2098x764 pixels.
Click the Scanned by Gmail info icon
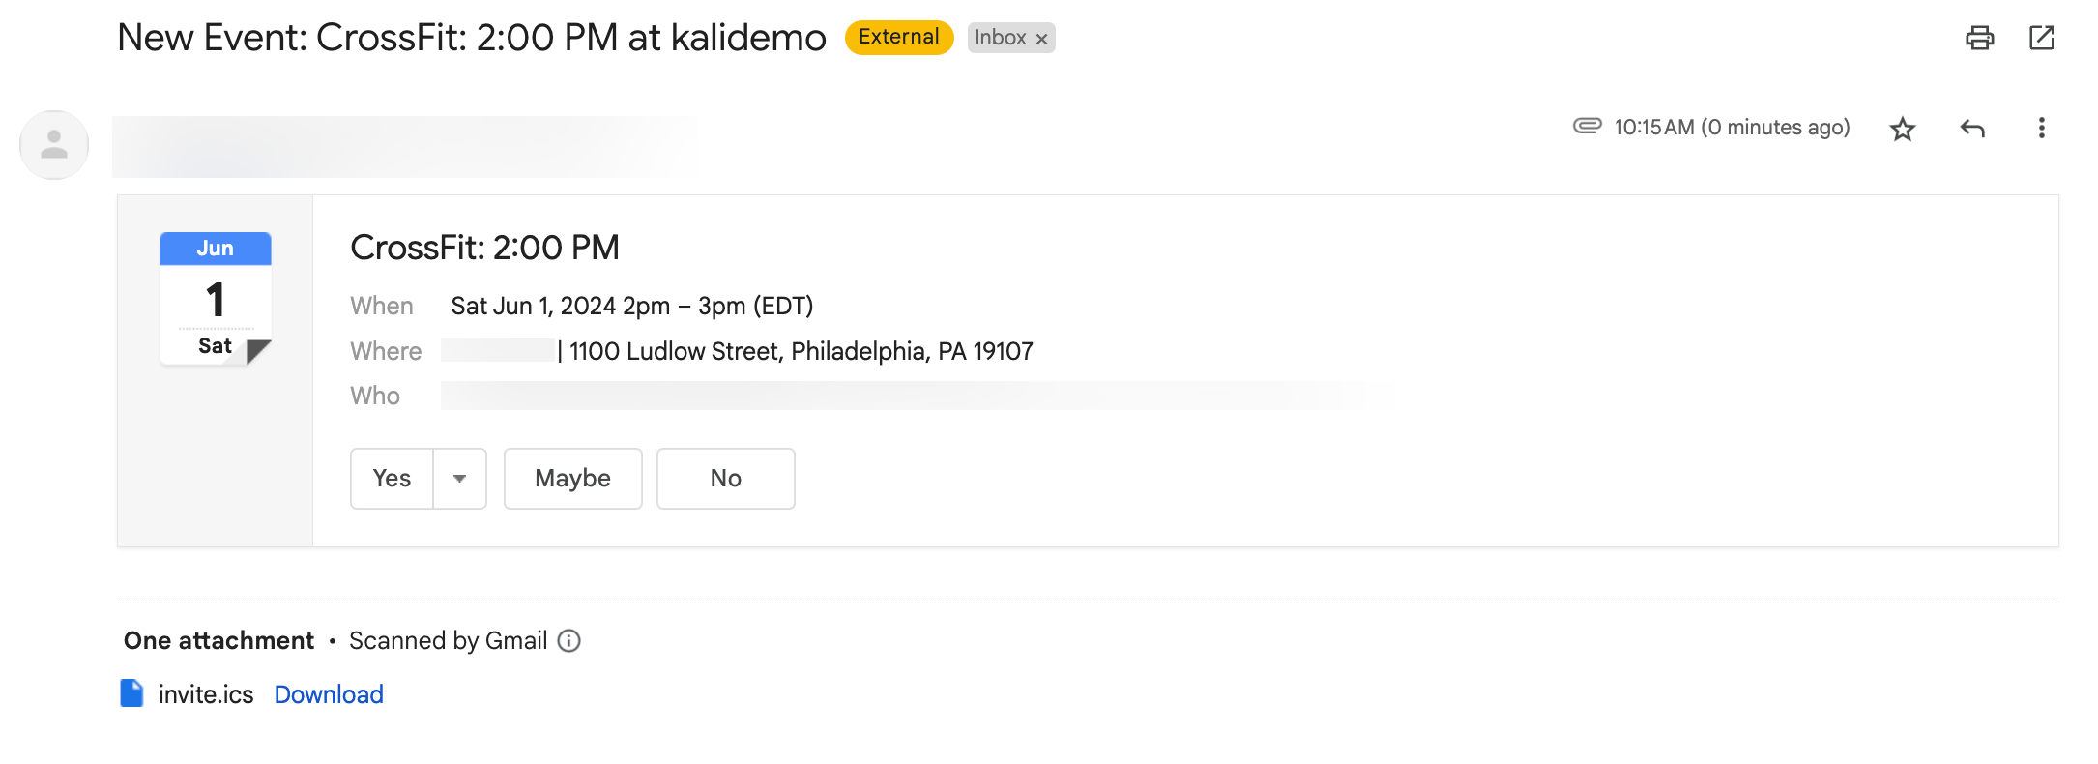[569, 641]
